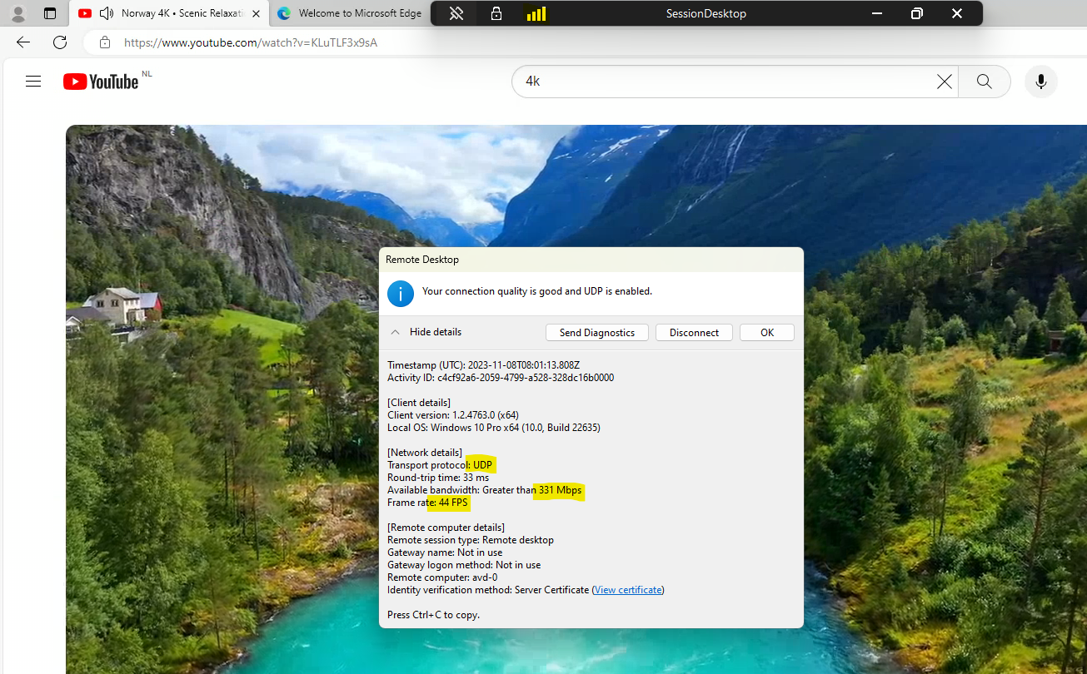Select the YouTube URL in the address bar
The height and width of the screenshot is (674, 1087).
(x=251, y=42)
